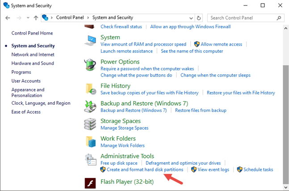Open the Power Options battery plug icon
The image size is (289, 191).
click(90, 65)
